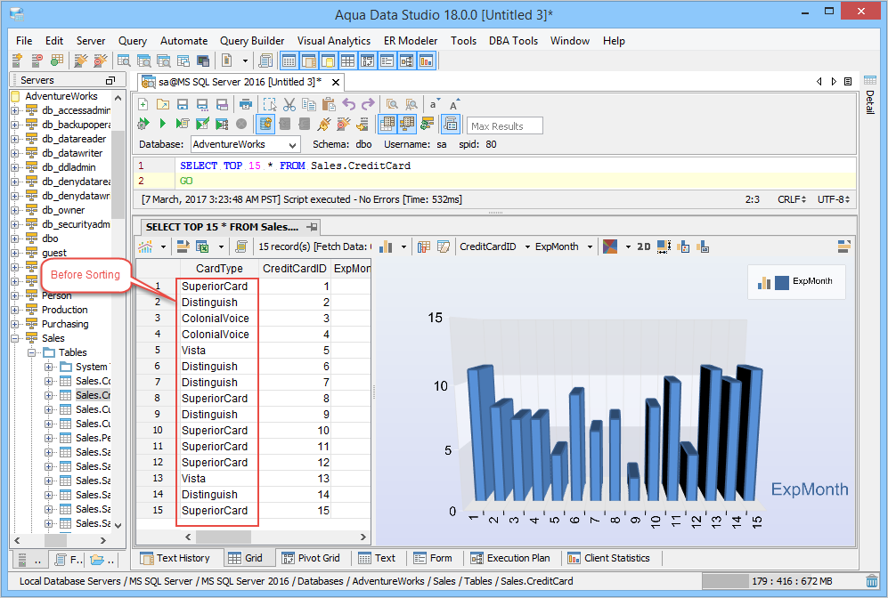Toggle the text results view icon beside Max Results
This screenshot has height=598, width=888.
pyautogui.click(x=451, y=124)
